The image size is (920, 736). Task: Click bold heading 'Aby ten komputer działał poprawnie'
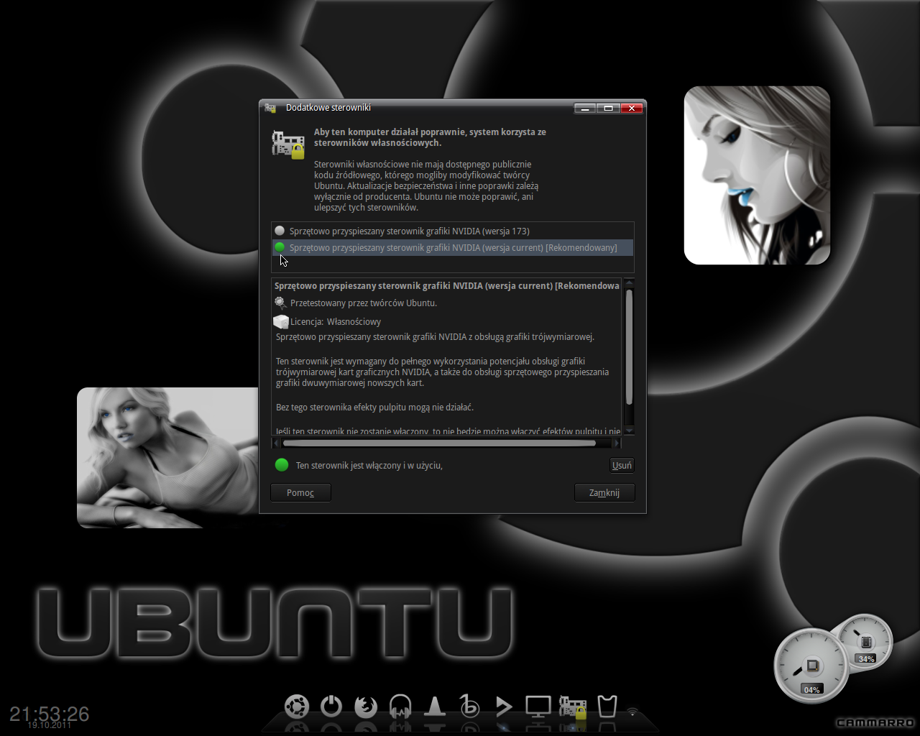click(430, 137)
